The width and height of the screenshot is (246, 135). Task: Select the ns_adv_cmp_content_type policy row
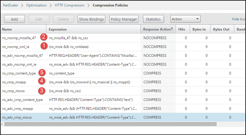coord(123,100)
